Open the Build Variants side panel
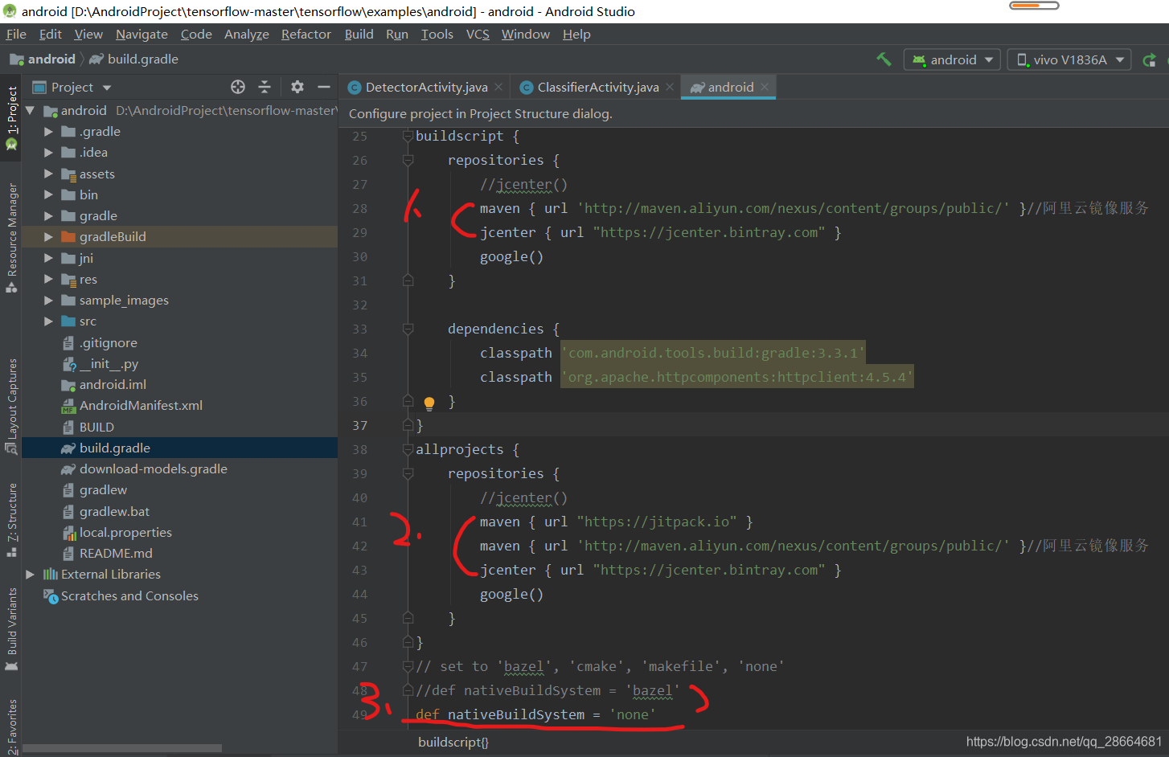Image resolution: width=1169 pixels, height=757 pixels. click(x=11, y=629)
